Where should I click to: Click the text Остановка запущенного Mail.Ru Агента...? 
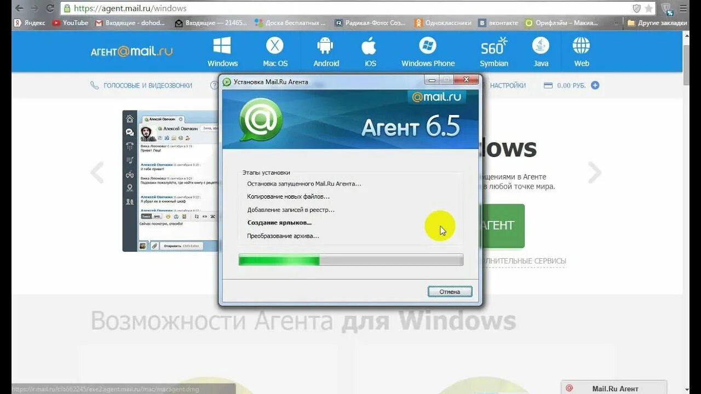coord(304,184)
